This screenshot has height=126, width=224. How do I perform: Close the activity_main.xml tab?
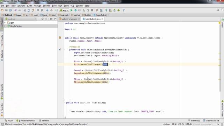tap(79, 19)
